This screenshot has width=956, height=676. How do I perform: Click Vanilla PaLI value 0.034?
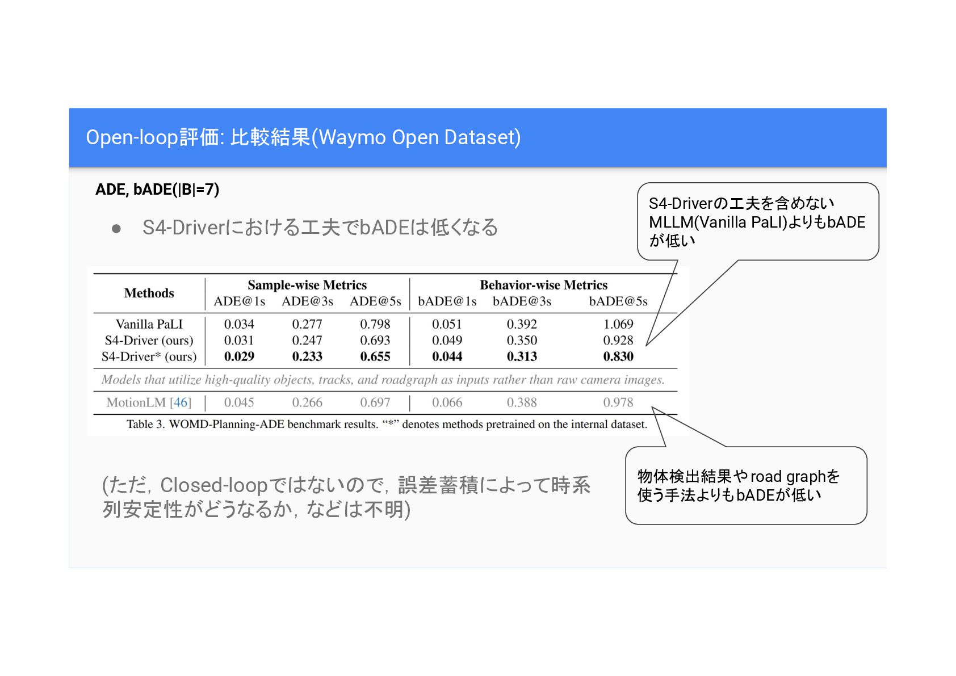click(x=239, y=324)
